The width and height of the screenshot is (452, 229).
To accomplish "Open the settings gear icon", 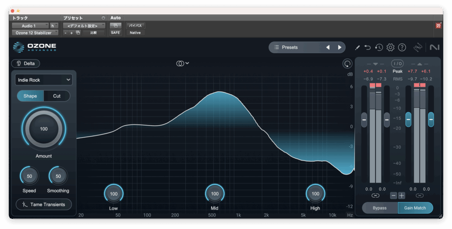I will [x=390, y=47].
